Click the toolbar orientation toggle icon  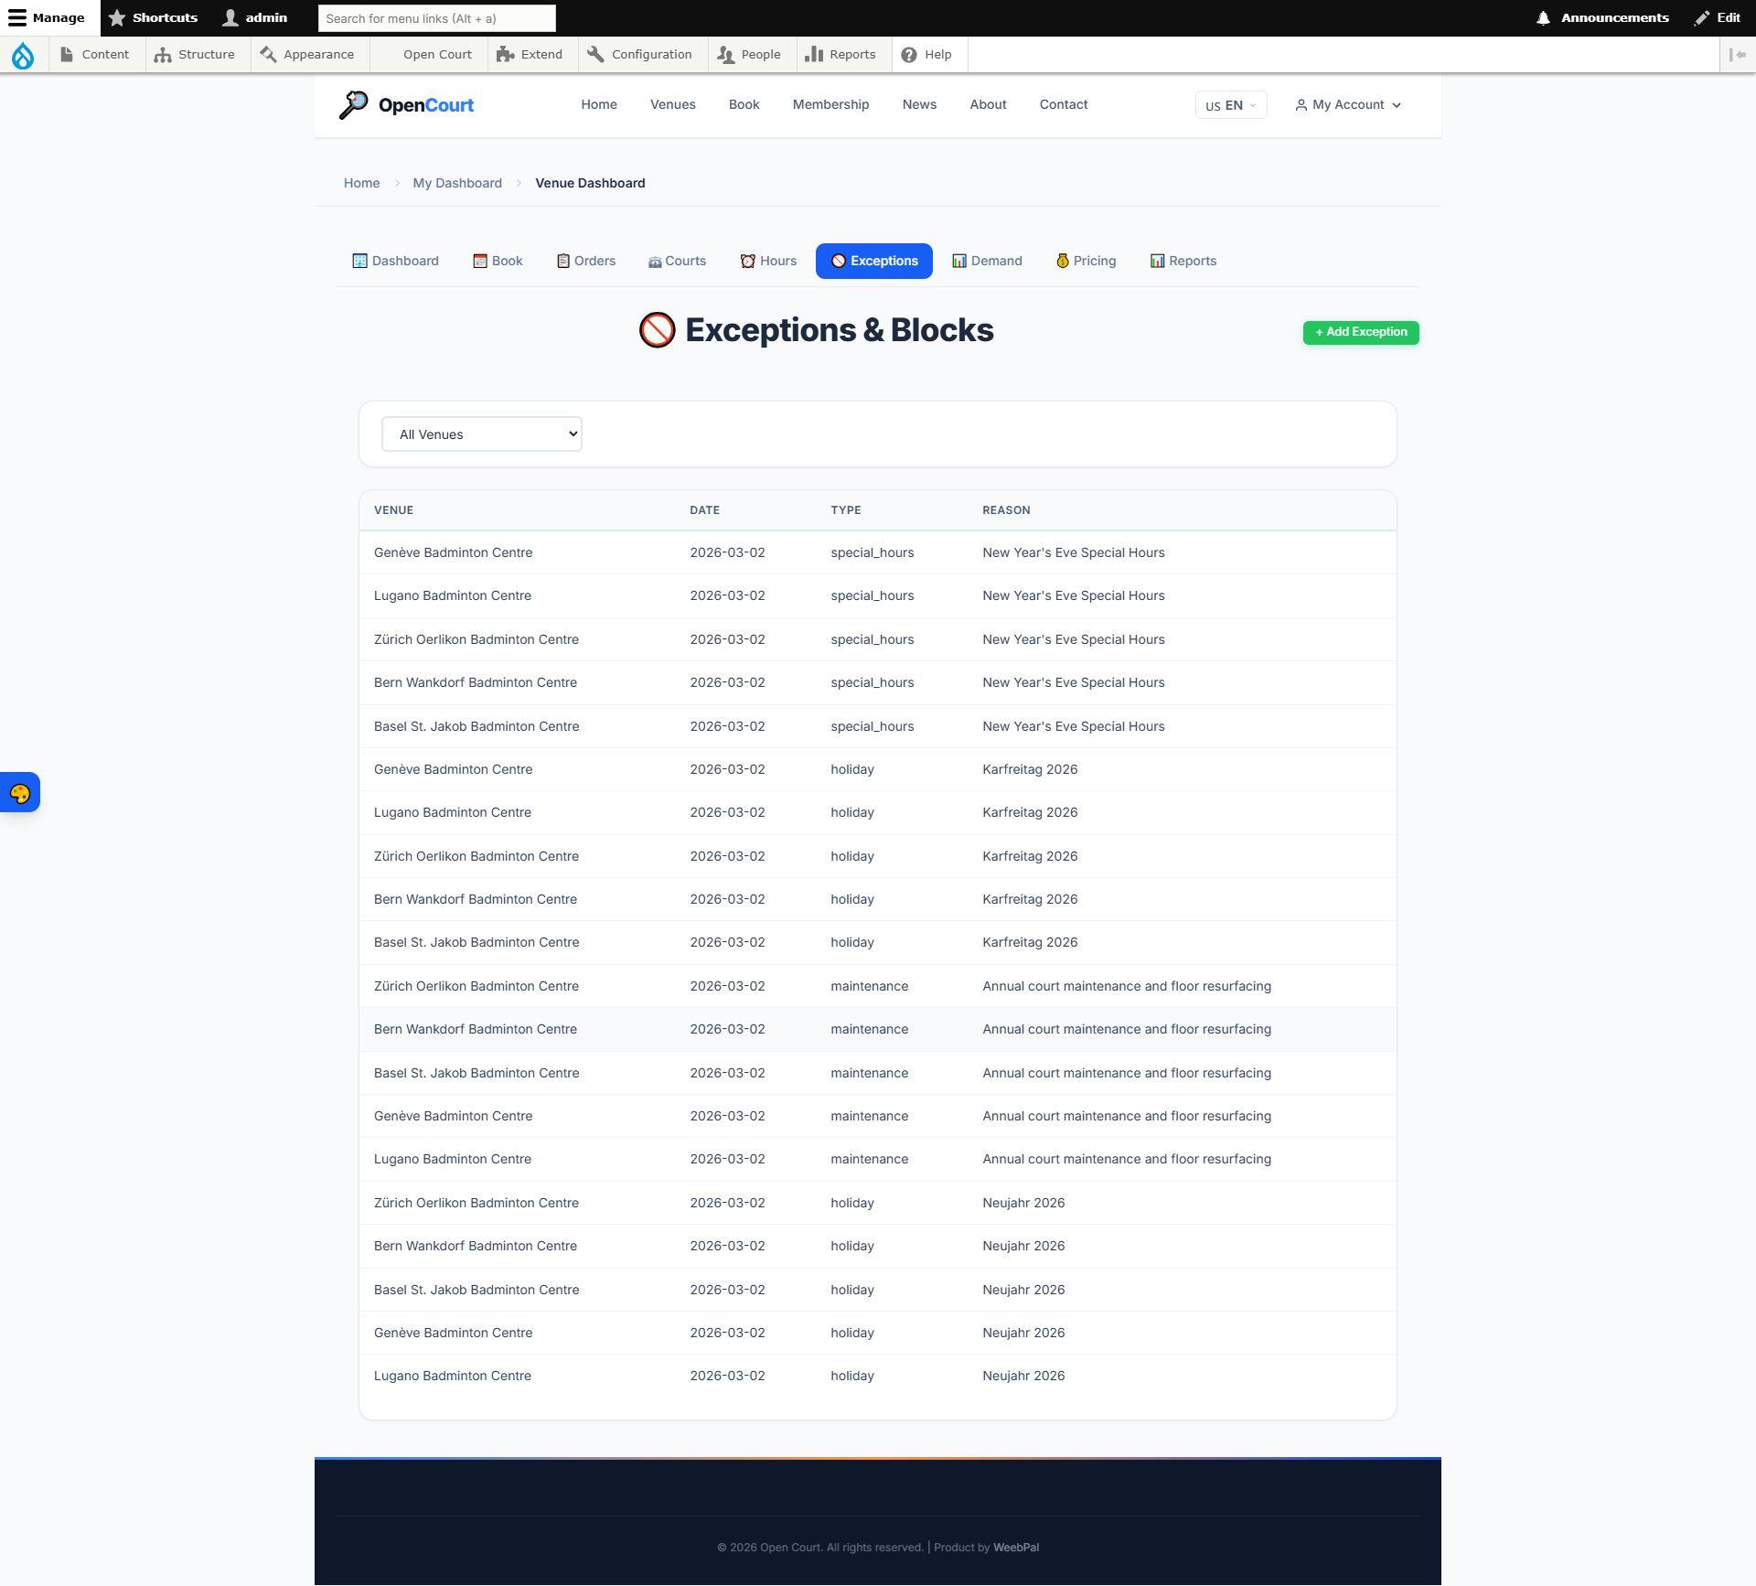[1737, 55]
